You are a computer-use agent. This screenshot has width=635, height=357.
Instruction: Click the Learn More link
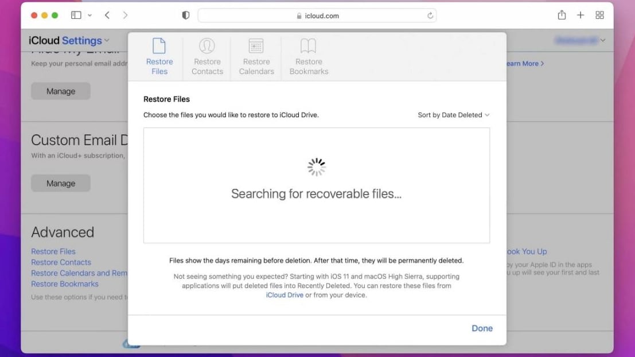click(525, 64)
